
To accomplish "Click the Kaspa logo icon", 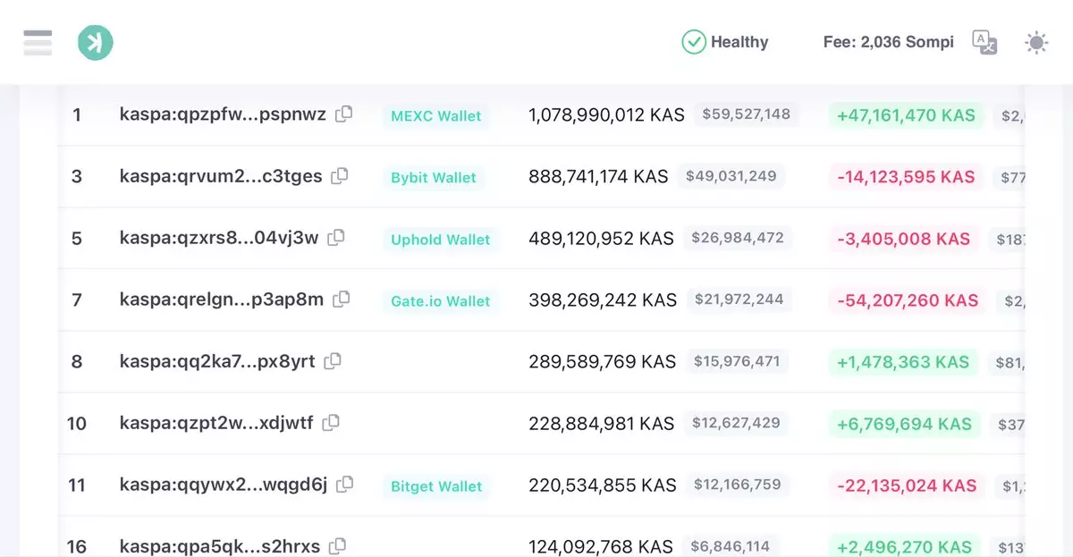I will (x=96, y=42).
